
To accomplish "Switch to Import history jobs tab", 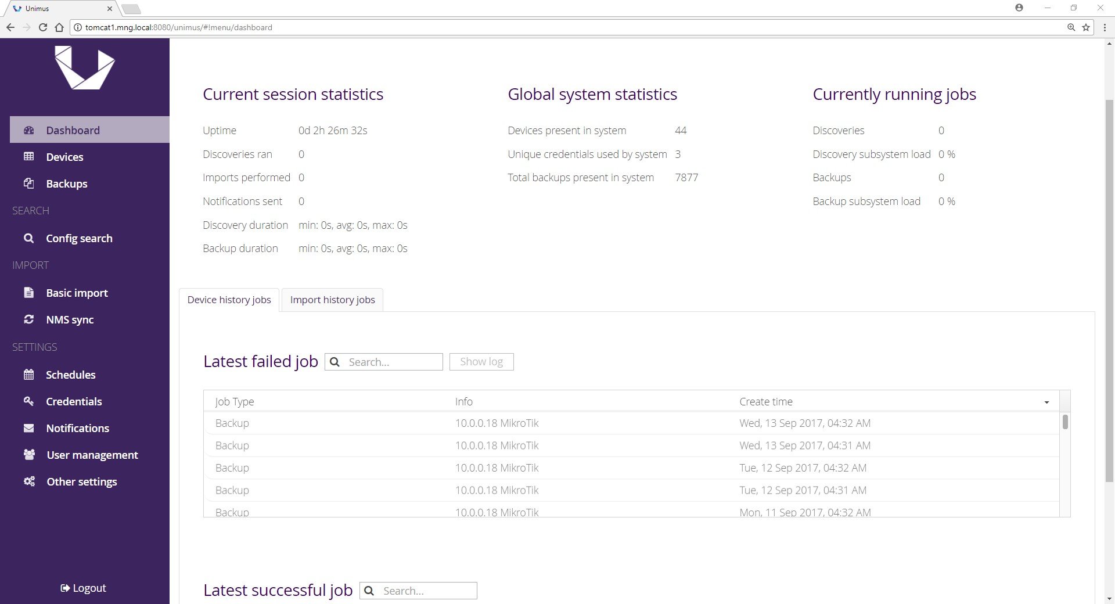I will coord(332,300).
